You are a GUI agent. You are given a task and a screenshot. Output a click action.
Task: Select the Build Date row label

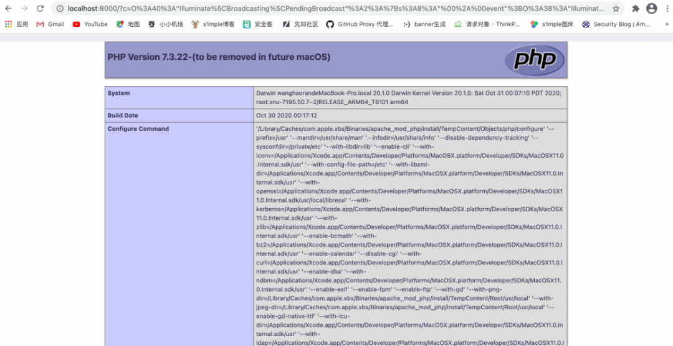click(x=123, y=115)
